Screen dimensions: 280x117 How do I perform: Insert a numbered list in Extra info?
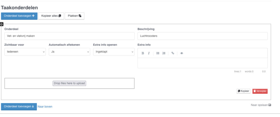click(164, 53)
